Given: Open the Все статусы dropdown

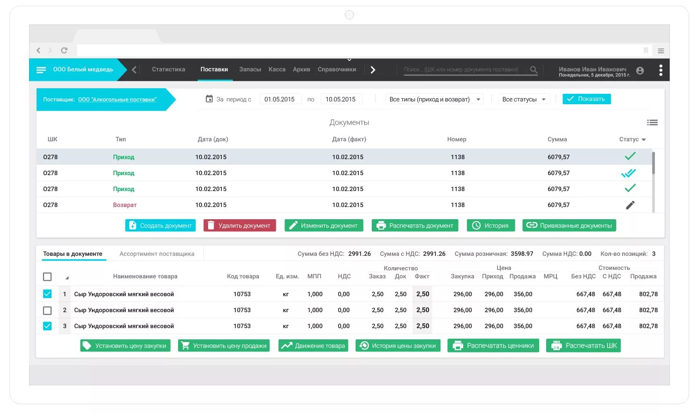Looking at the screenshot, I should click(x=524, y=99).
